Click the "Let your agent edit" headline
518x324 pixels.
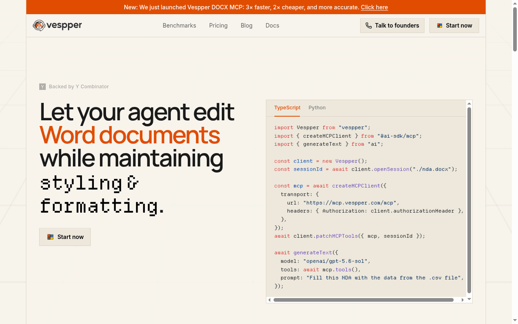137,112
